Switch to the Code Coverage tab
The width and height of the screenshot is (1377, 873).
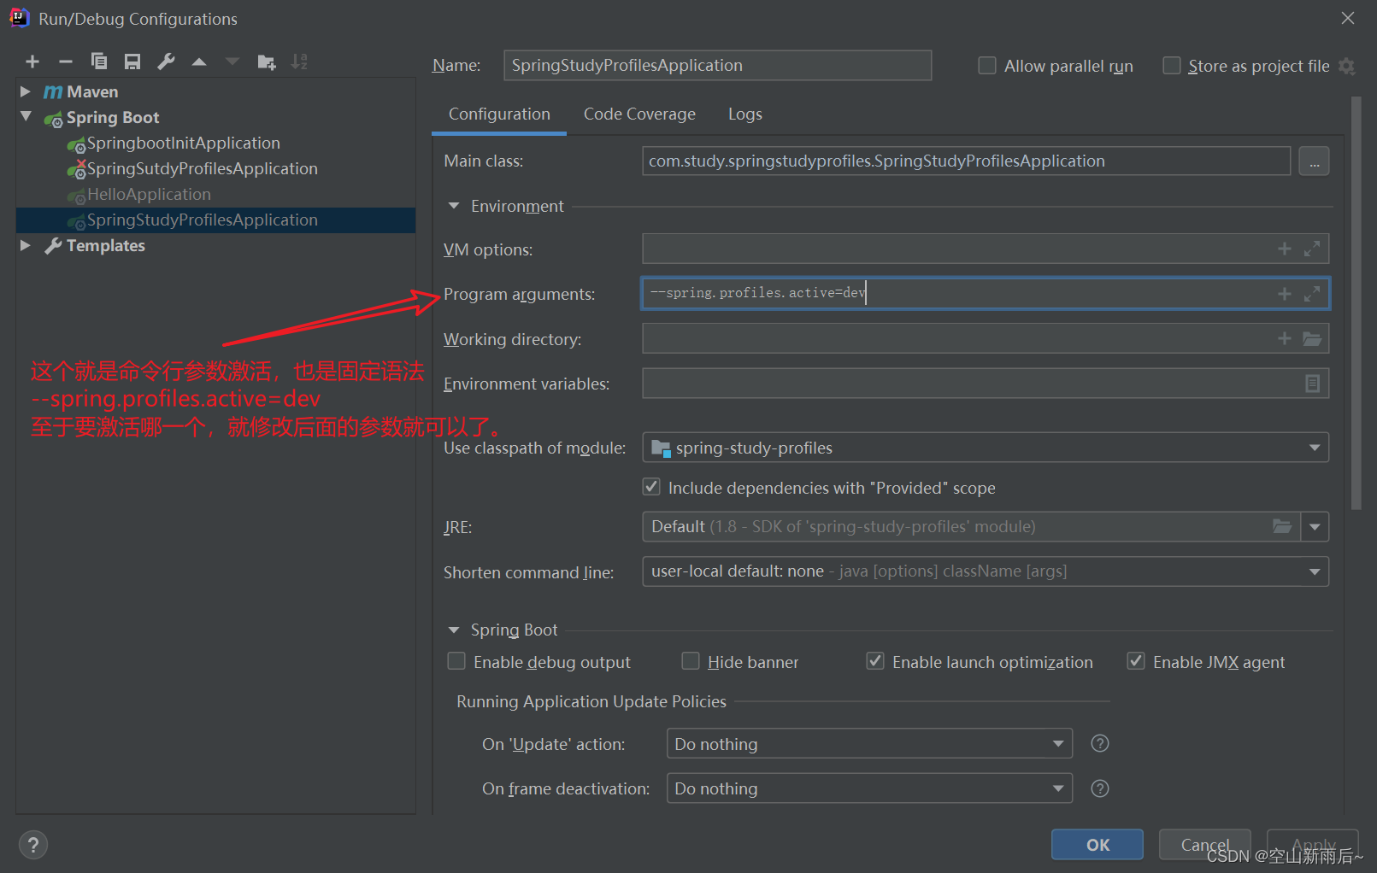(639, 114)
